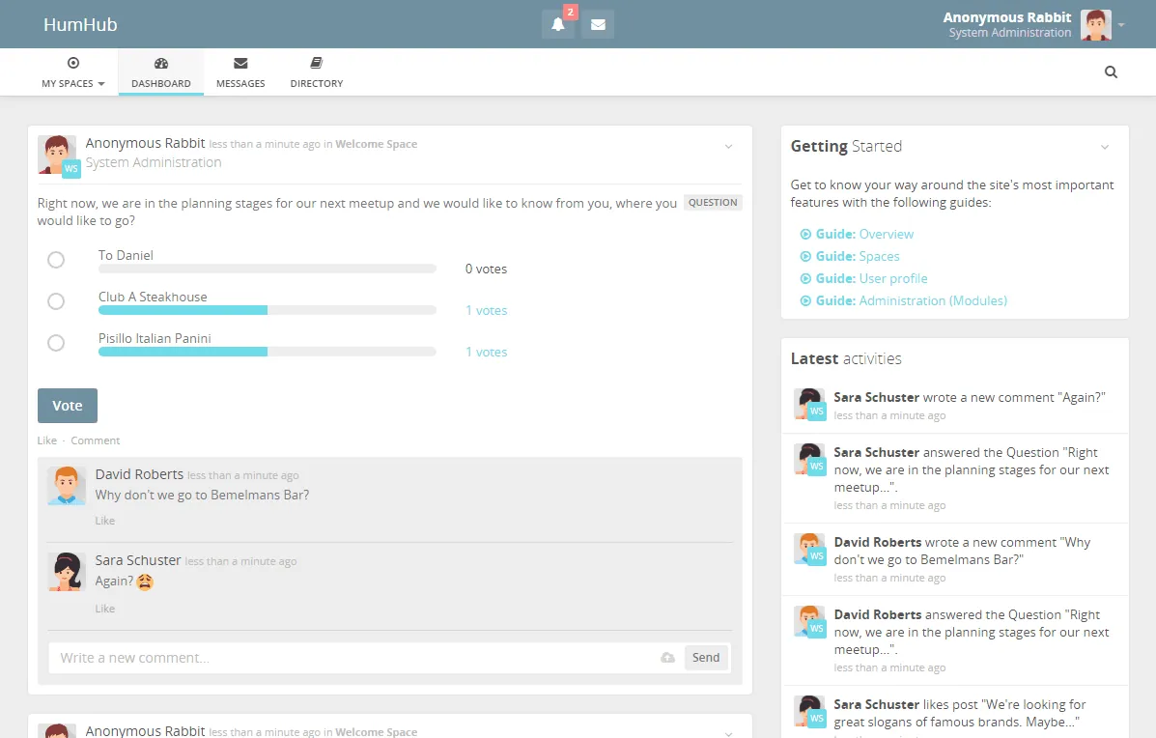Screen dimensions: 1156x738
Task: Like the poll post
Action: click(x=46, y=440)
